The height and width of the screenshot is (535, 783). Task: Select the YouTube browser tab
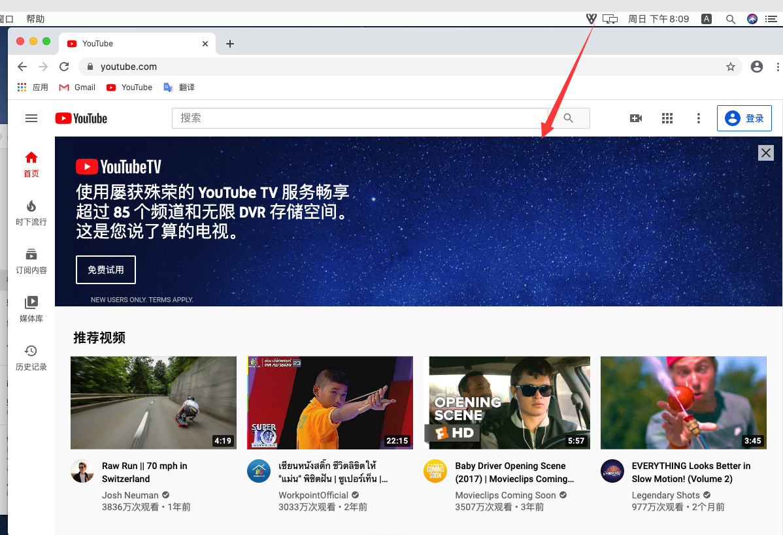137,44
